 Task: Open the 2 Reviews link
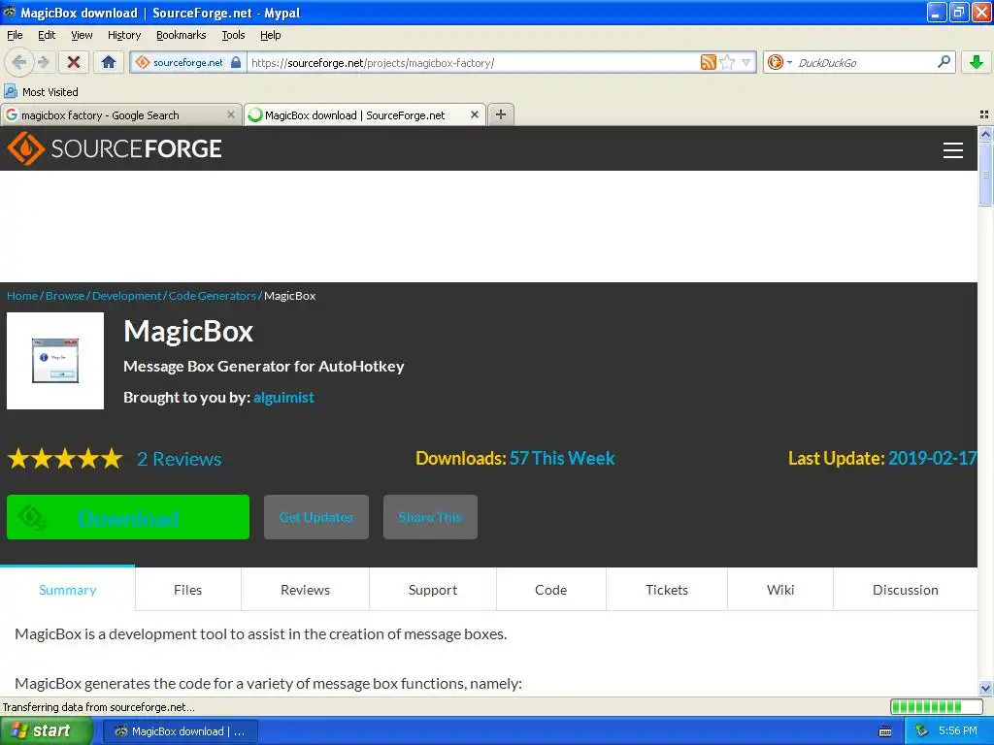tap(180, 459)
